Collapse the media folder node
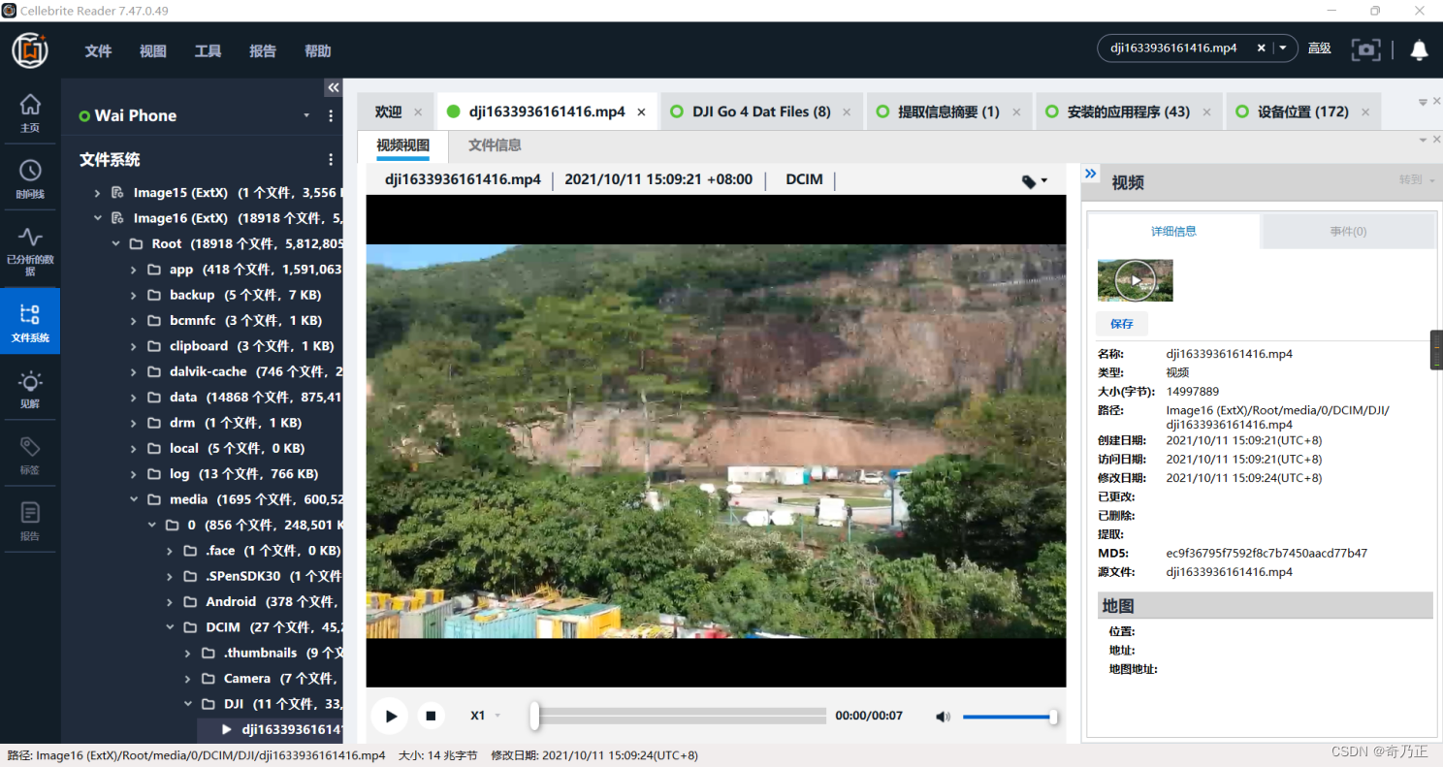 [134, 499]
